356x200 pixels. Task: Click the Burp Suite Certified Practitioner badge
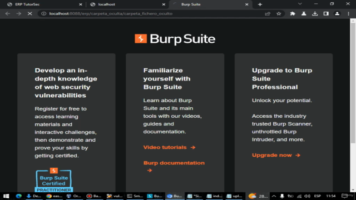[53, 180]
